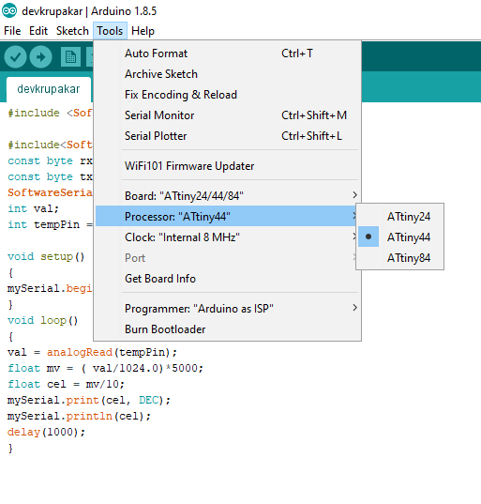Image resolution: width=481 pixels, height=504 pixels.
Task: Choose Burn Bootloader menu entry
Action: [x=227, y=329]
